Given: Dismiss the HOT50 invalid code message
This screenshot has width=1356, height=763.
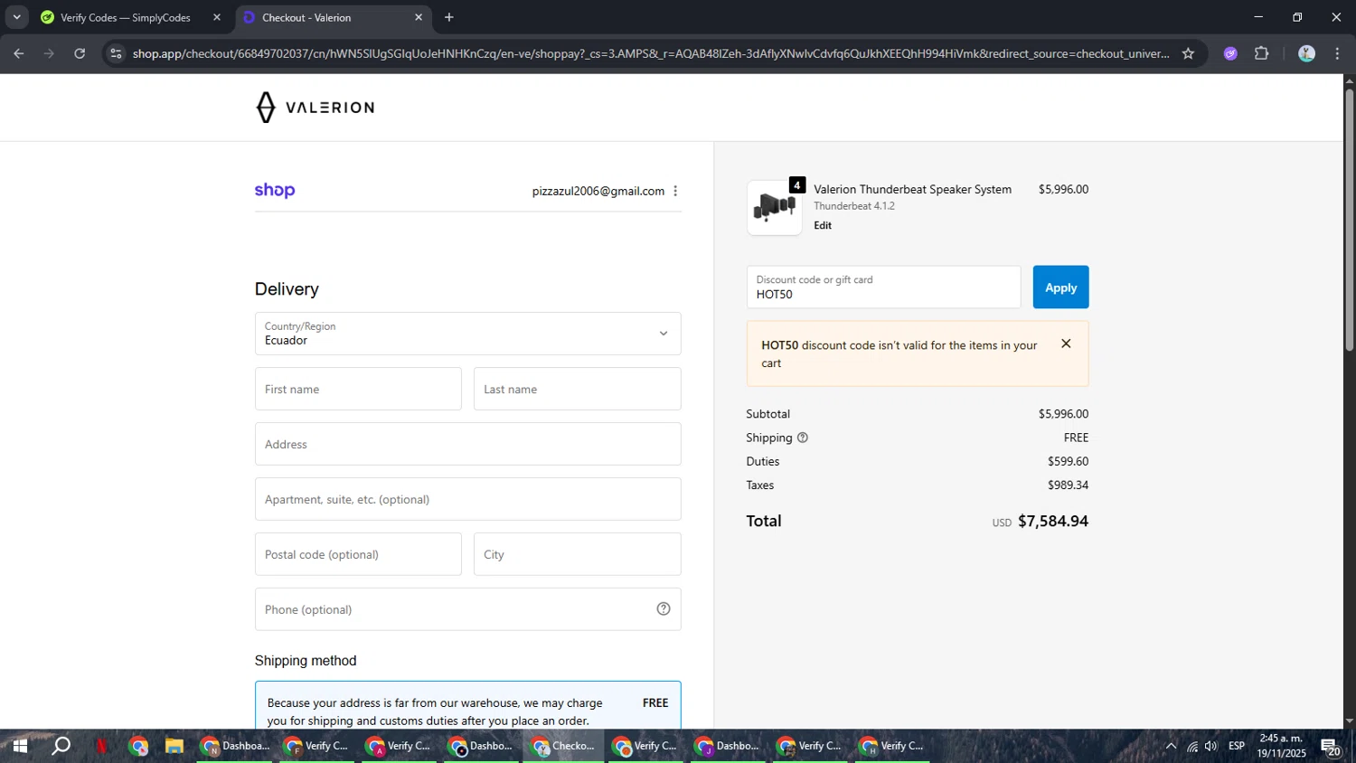Looking at the screenshot, I should pos(1066,344).
